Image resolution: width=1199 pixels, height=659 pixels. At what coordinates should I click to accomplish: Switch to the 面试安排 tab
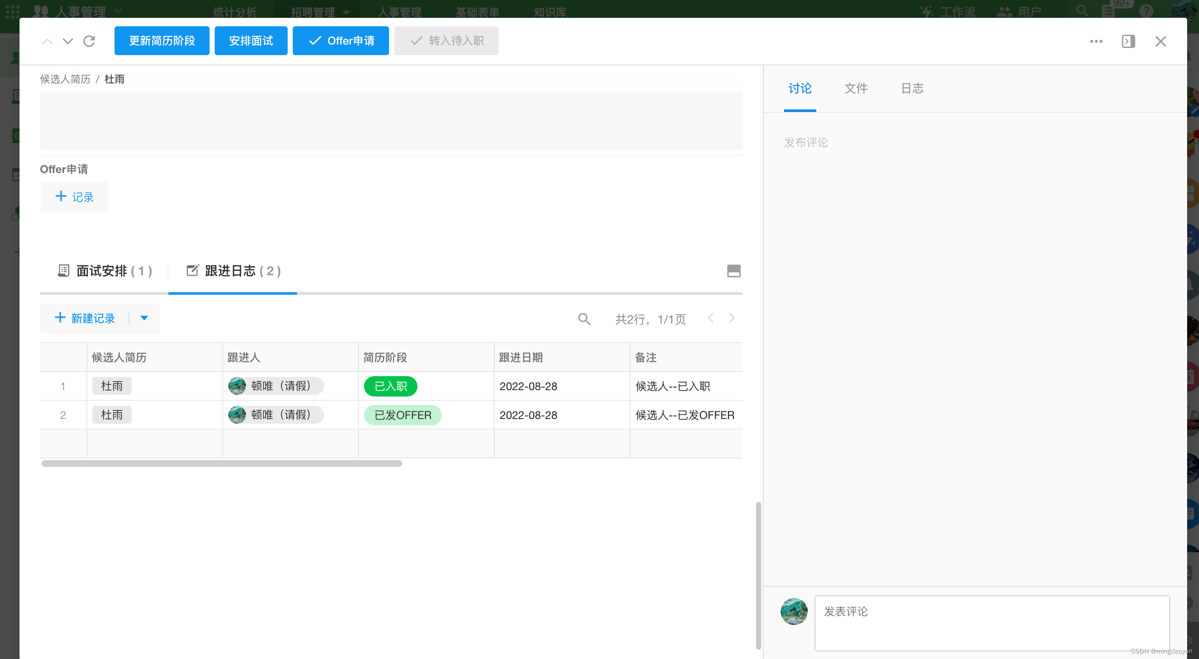pyautogui.click(x=105, y=271)
